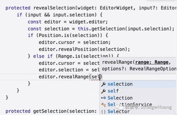
Task: Click wrench icon beside selection suggestion
Action: coord(103,84)
